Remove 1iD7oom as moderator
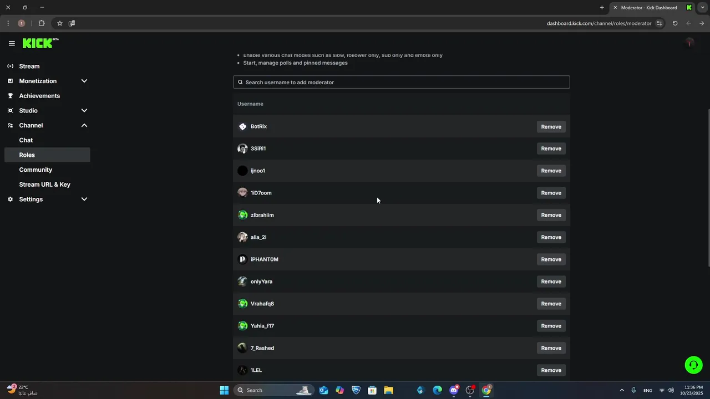Viewport: 710px width, 399px height. [551, 193]
